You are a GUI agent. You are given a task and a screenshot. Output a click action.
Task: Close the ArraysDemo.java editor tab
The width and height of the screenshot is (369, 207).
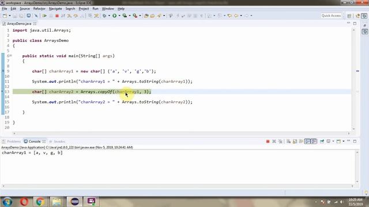pos(35,24)
